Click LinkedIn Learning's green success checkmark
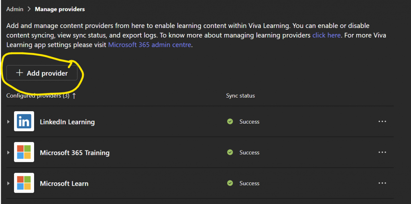This screenshot has width=411, height=204. pyautogui.click(x=230, y=122)
